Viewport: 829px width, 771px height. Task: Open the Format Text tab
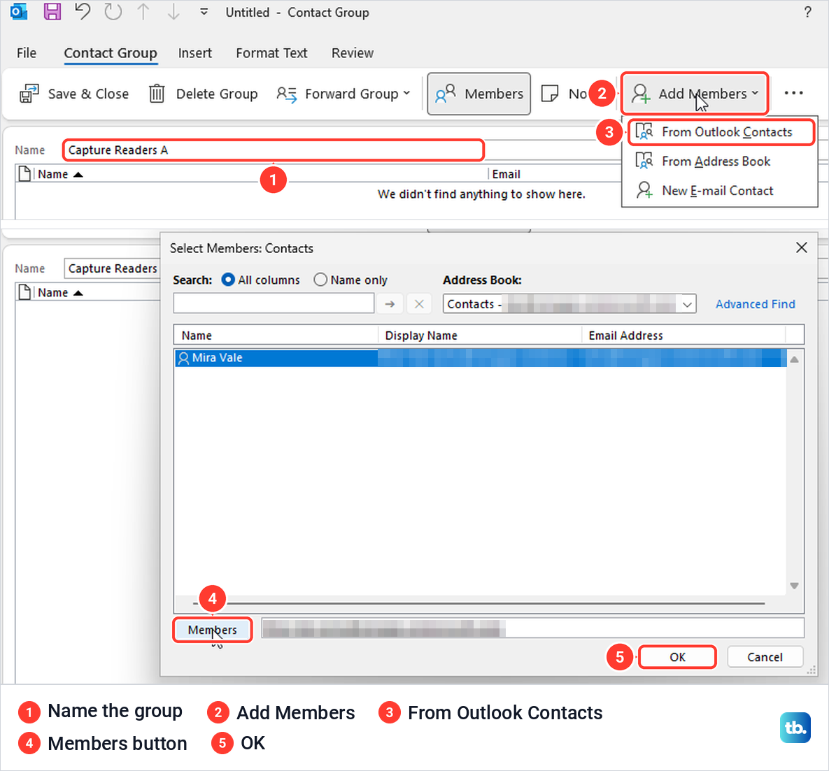pyautogui.click(x=271, y=53)
